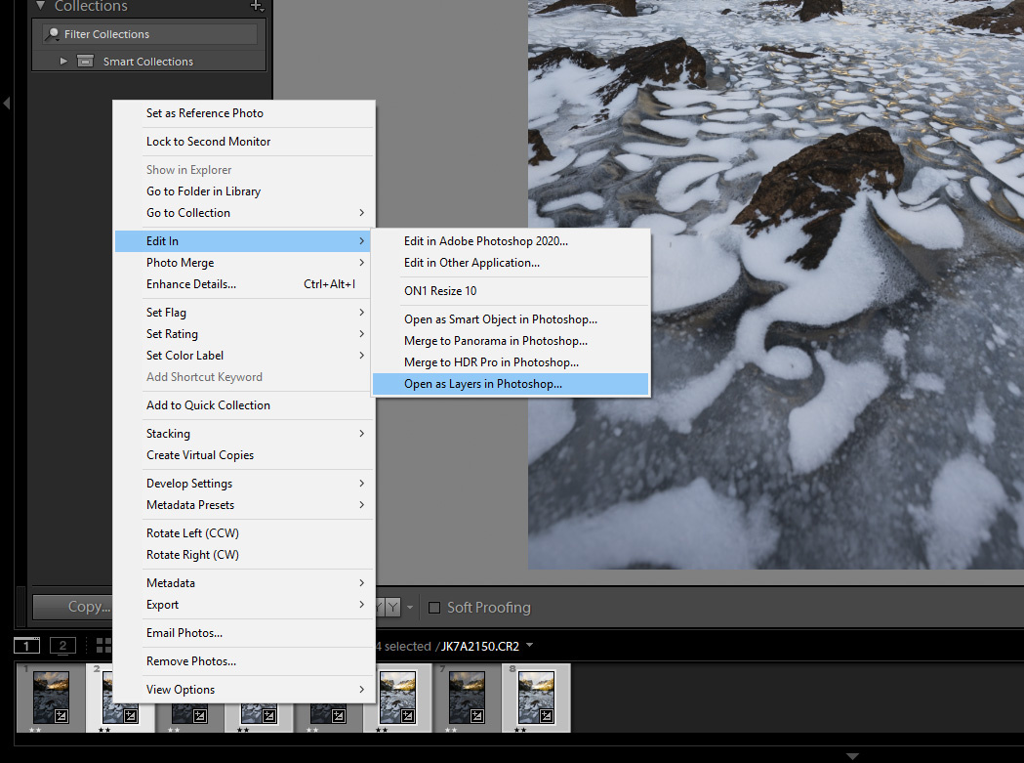The width and height of the screenshot is (1024, 763).
Task: Click the Filter Collections magnifier icon
Action: coord(53,34)
